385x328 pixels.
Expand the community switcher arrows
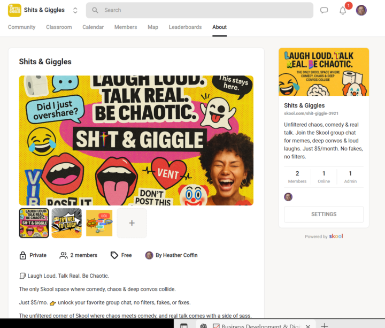[x=75, y=10]
